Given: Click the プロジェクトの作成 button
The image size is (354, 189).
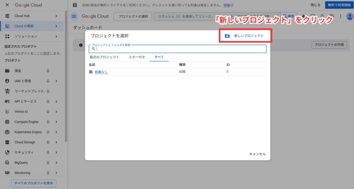Looking at the screenshot, I should pyautogui.click(x=329, y=45).
